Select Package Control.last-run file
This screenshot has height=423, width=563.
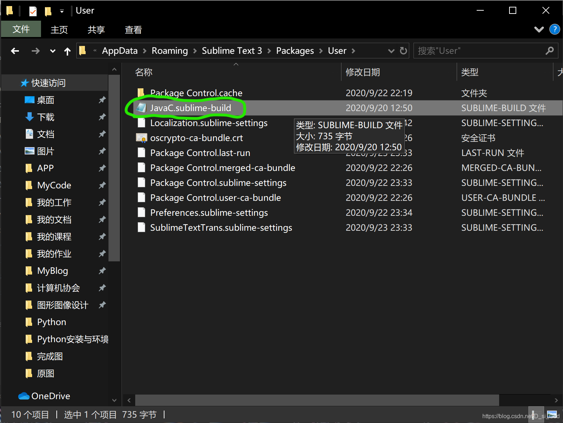200,153
